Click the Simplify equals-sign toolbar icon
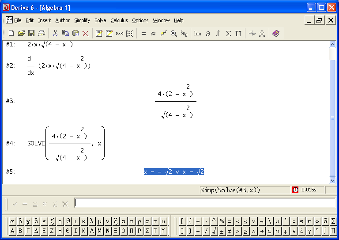Image resolution: width=339 pixels, height=240 pixels. [x=143, y=33]
